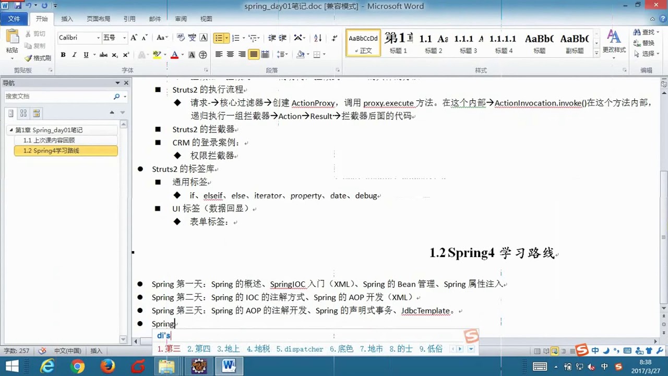Click the font color red swatch
This screenshot has height=376, width=668.
click(x=174, y=55)
